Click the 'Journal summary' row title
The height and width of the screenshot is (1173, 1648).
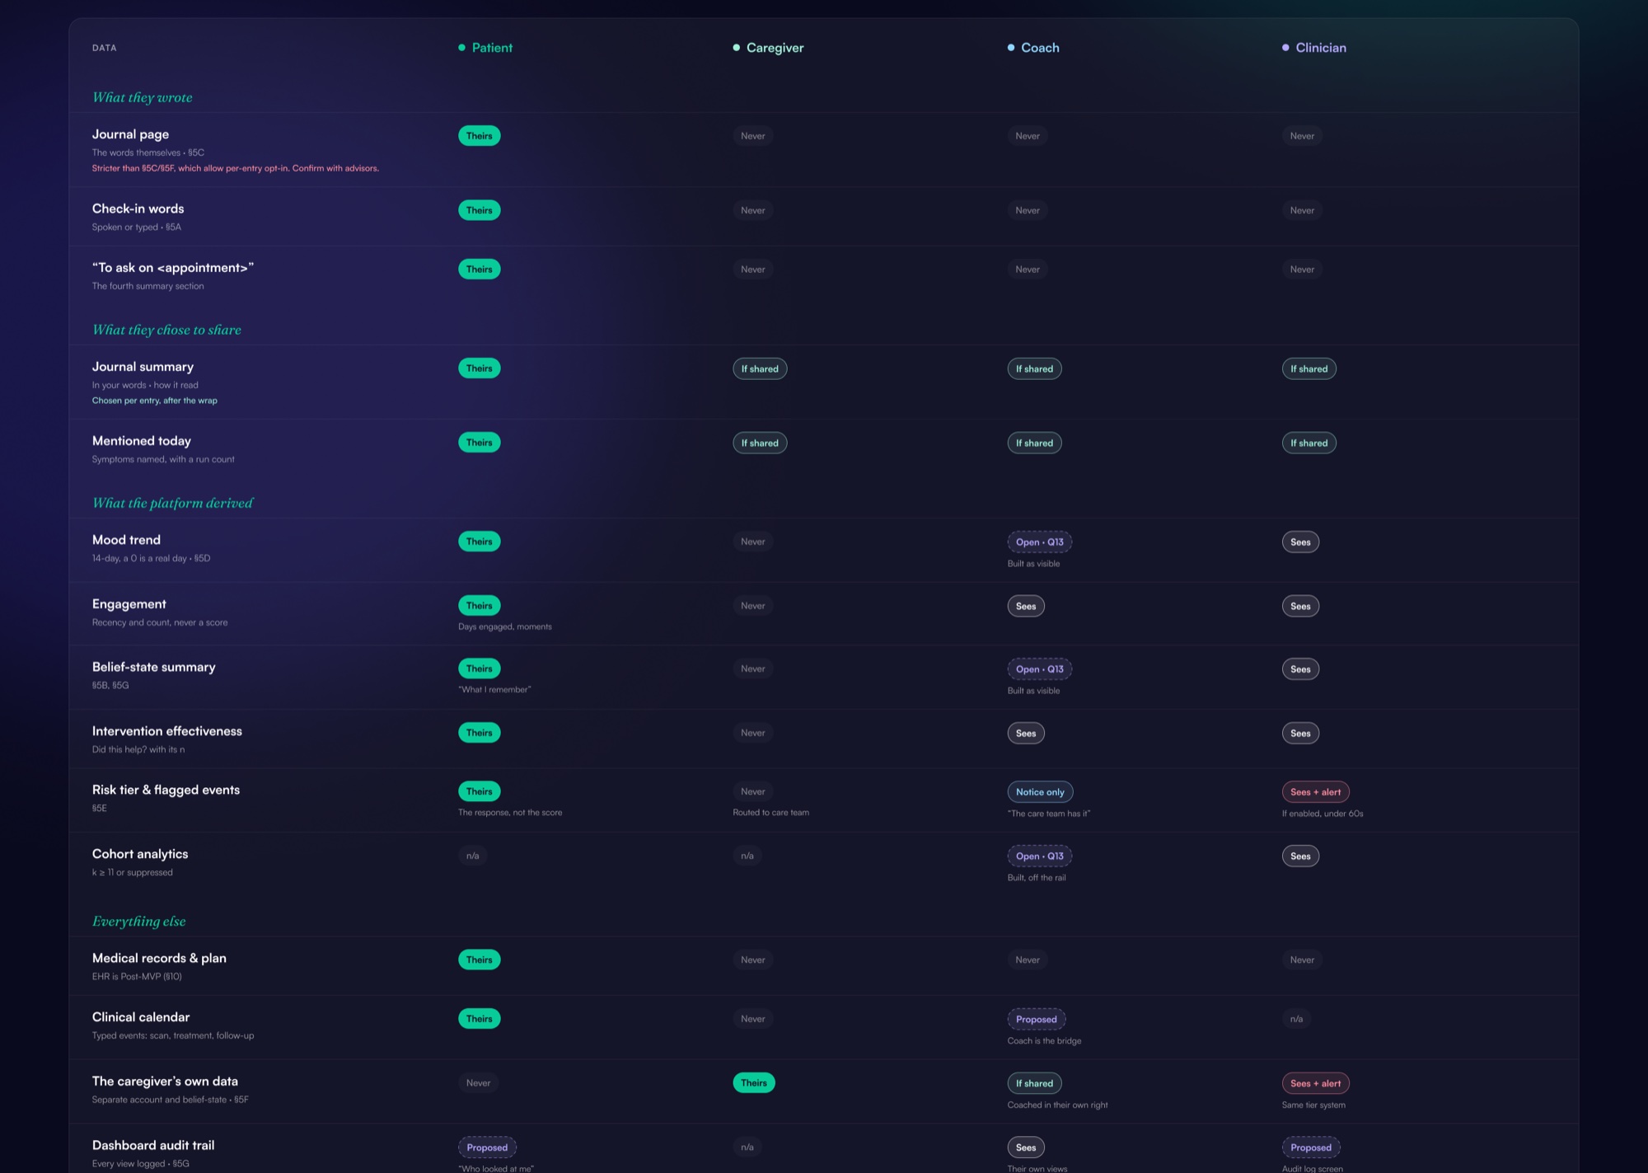pos(143,367)
